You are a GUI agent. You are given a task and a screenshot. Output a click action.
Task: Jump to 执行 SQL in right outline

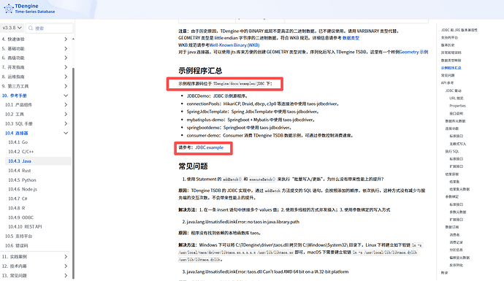click(452, 151)
